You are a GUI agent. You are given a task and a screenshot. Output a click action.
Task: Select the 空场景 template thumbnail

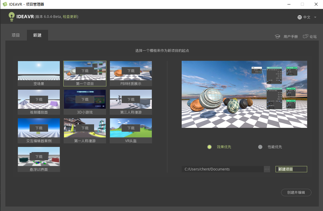[39, 70]
